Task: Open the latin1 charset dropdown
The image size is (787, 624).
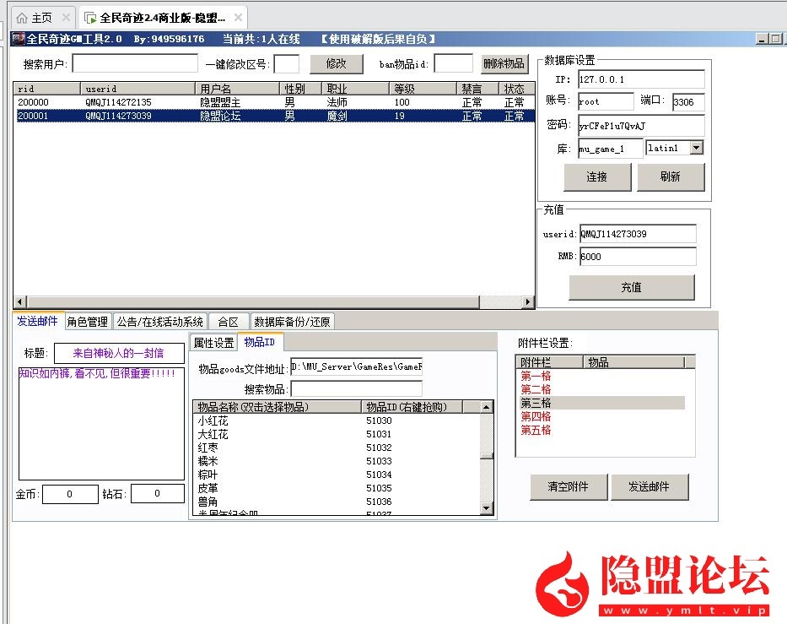Action: 697,147
